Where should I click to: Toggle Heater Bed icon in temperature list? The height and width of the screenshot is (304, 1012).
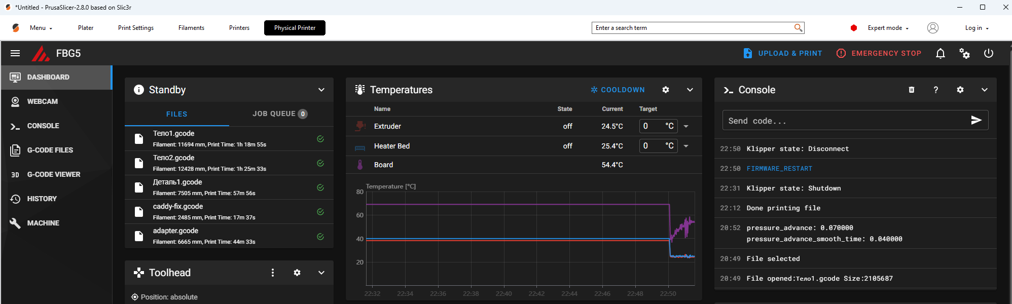click(x=360, y=147)
